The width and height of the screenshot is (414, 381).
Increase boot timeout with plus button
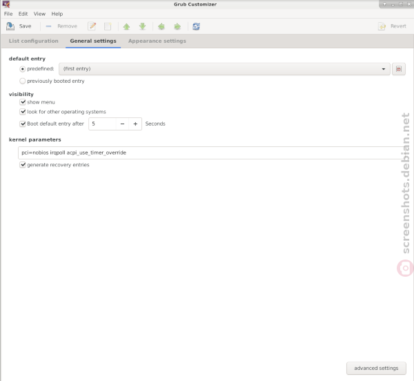point(135,124)
